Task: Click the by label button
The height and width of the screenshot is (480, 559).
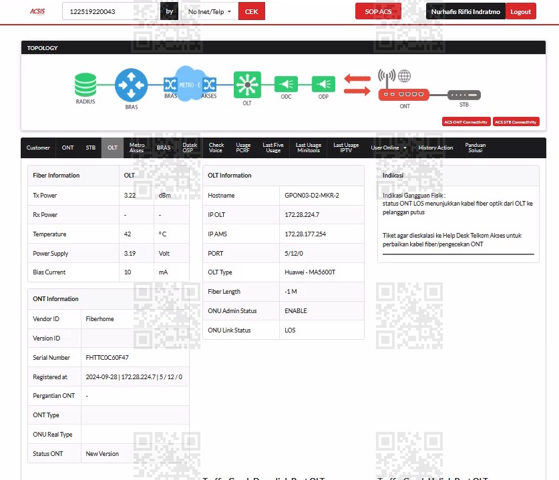Action: point(170,11)
